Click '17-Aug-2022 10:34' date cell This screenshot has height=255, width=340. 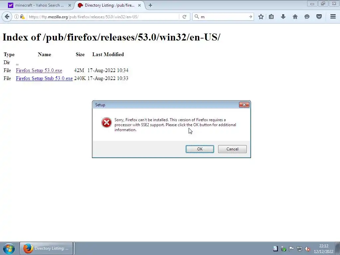(108, 70)
